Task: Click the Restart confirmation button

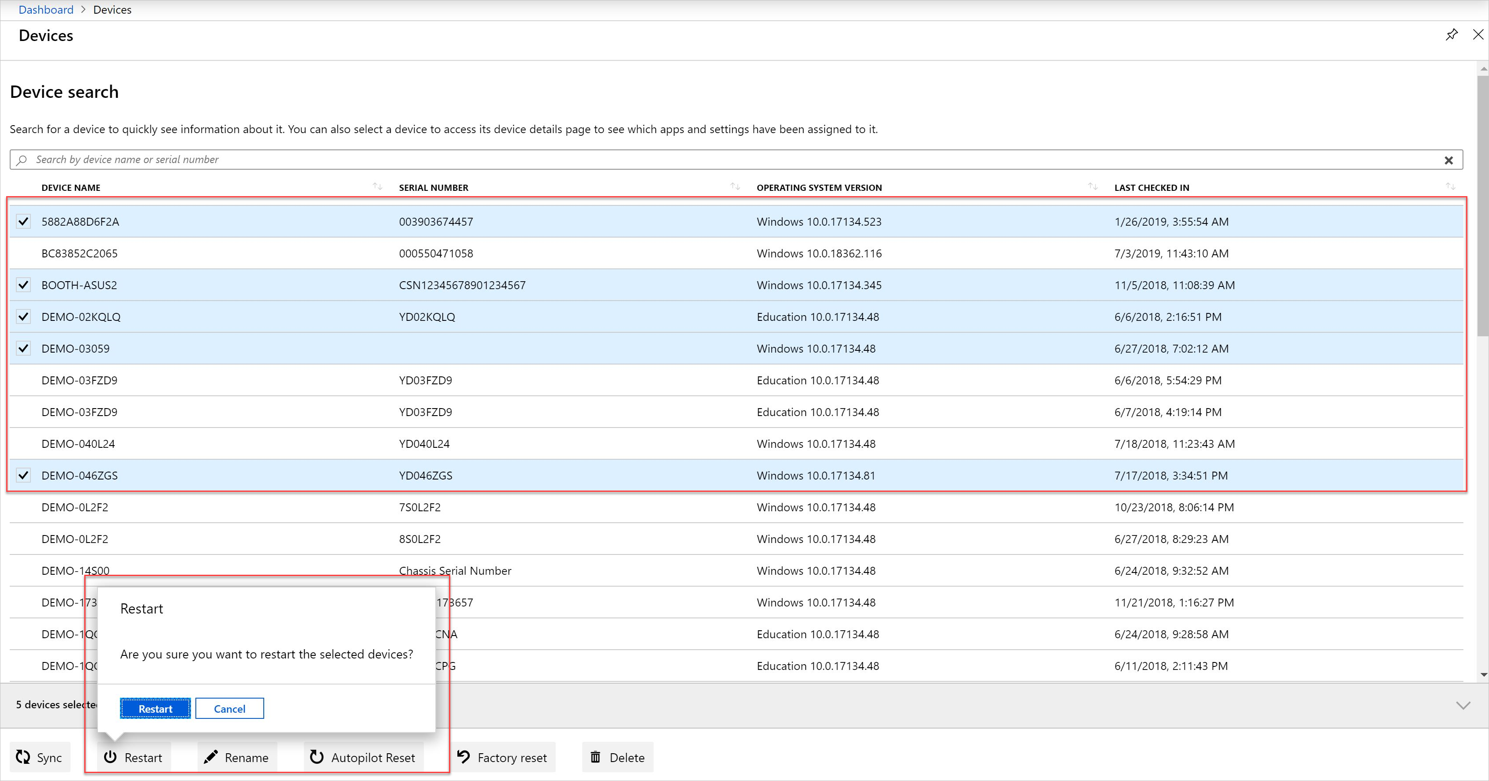Action: pyautogui.click(x=155, y=708)
